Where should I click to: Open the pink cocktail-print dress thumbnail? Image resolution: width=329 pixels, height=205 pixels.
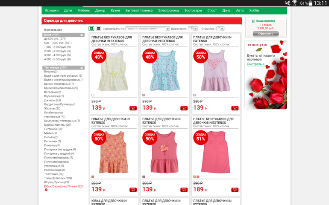(164, 152)
